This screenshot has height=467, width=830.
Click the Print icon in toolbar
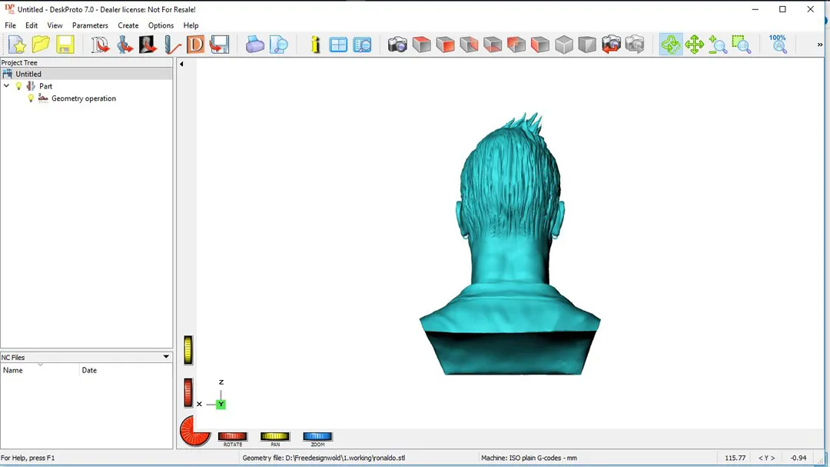[x=255, y=45]
